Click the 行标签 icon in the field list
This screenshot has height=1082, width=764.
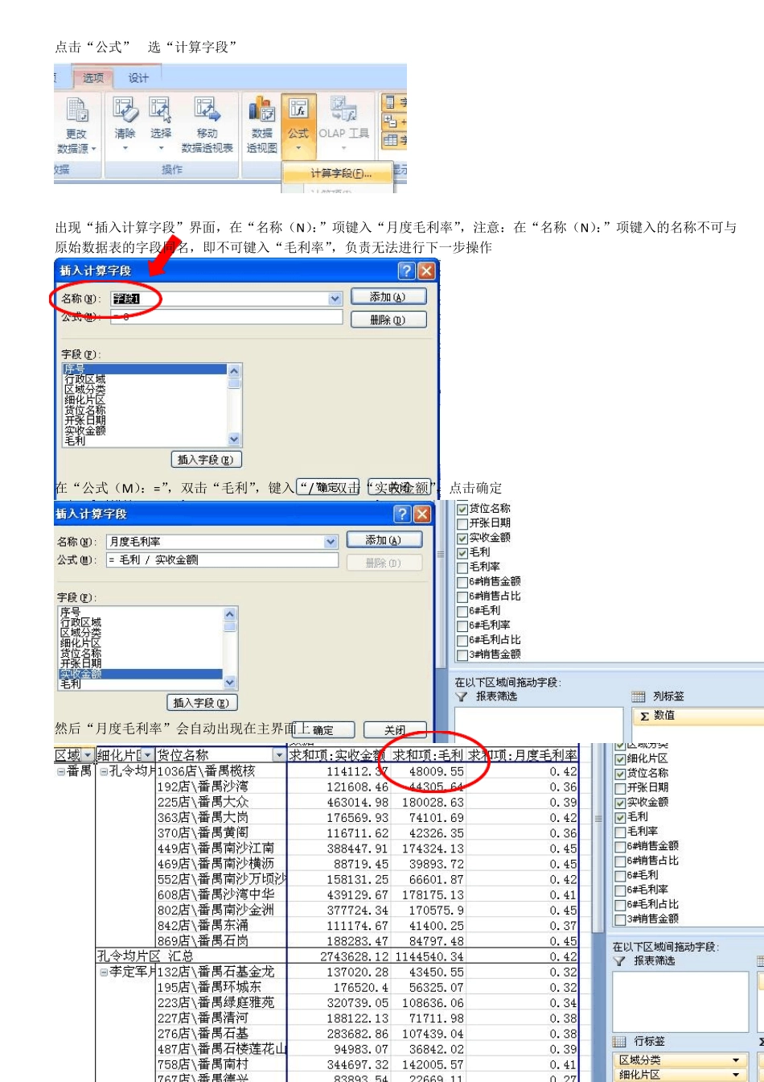pos(620,1041)
